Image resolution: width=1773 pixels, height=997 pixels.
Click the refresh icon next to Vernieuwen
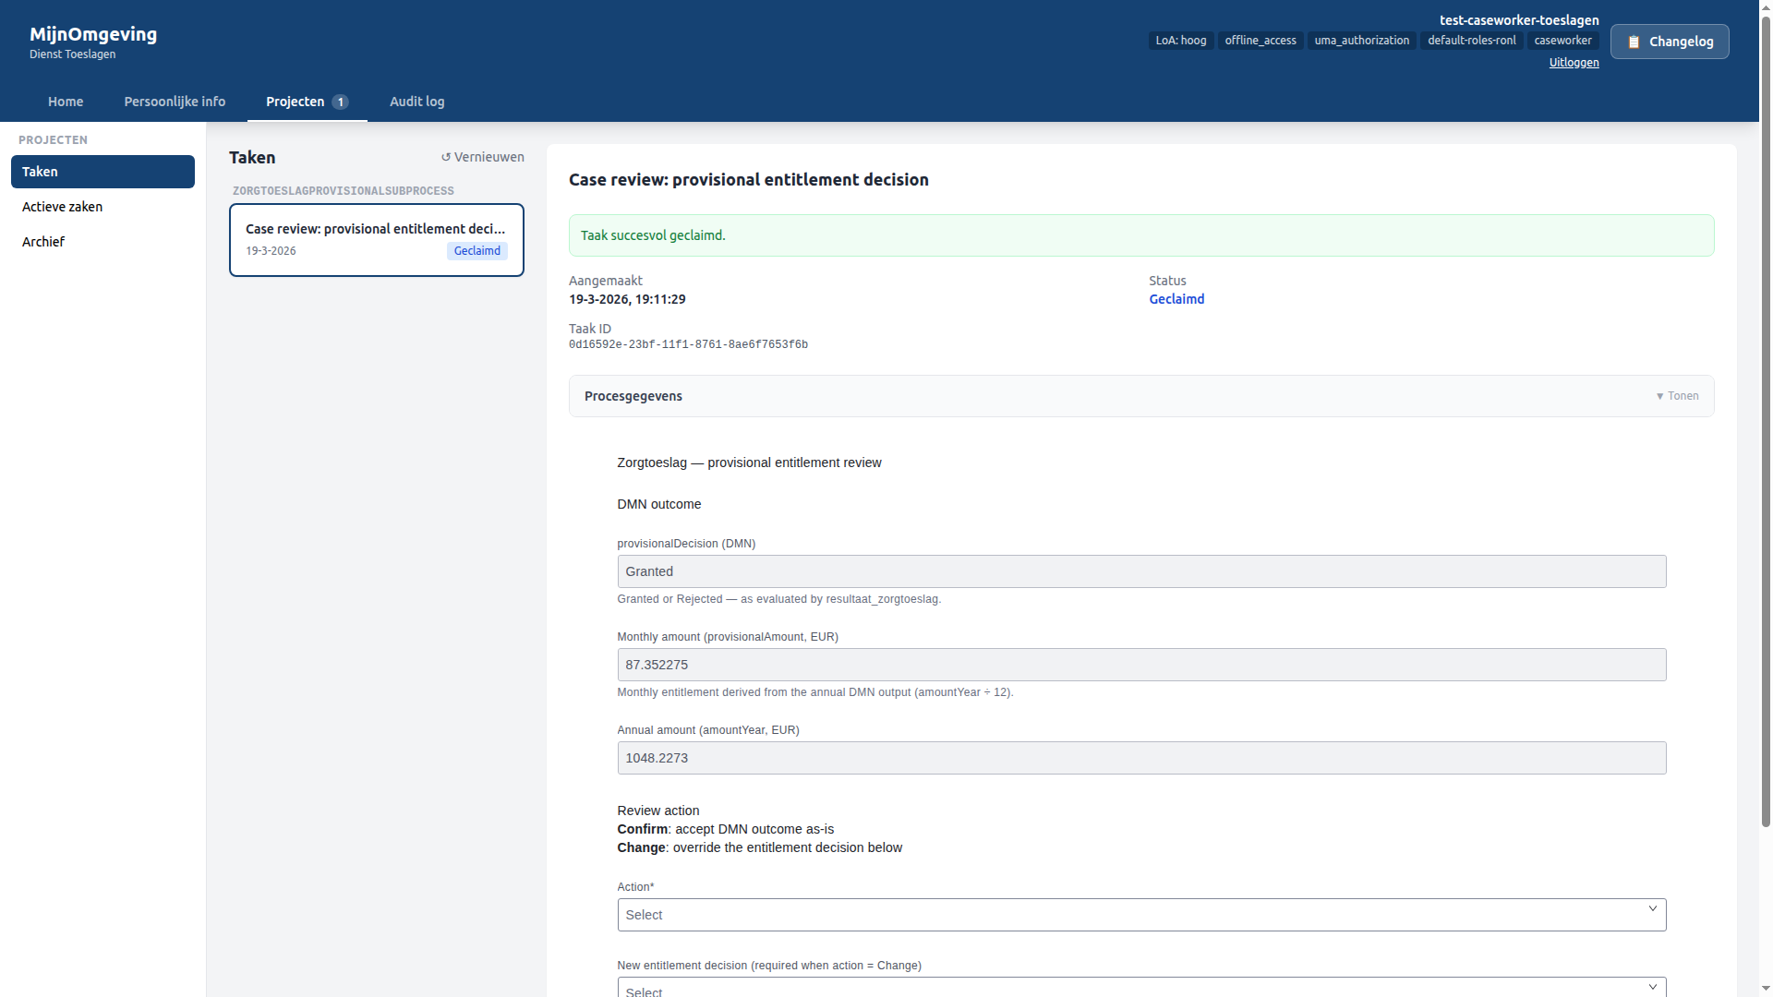click(447, 157)
